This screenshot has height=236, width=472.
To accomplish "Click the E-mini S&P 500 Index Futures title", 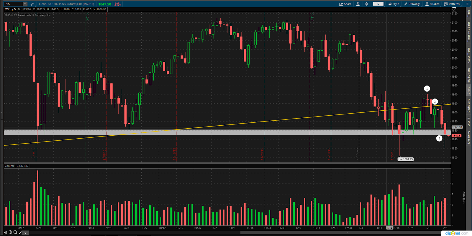I will [x=66, y=4].
